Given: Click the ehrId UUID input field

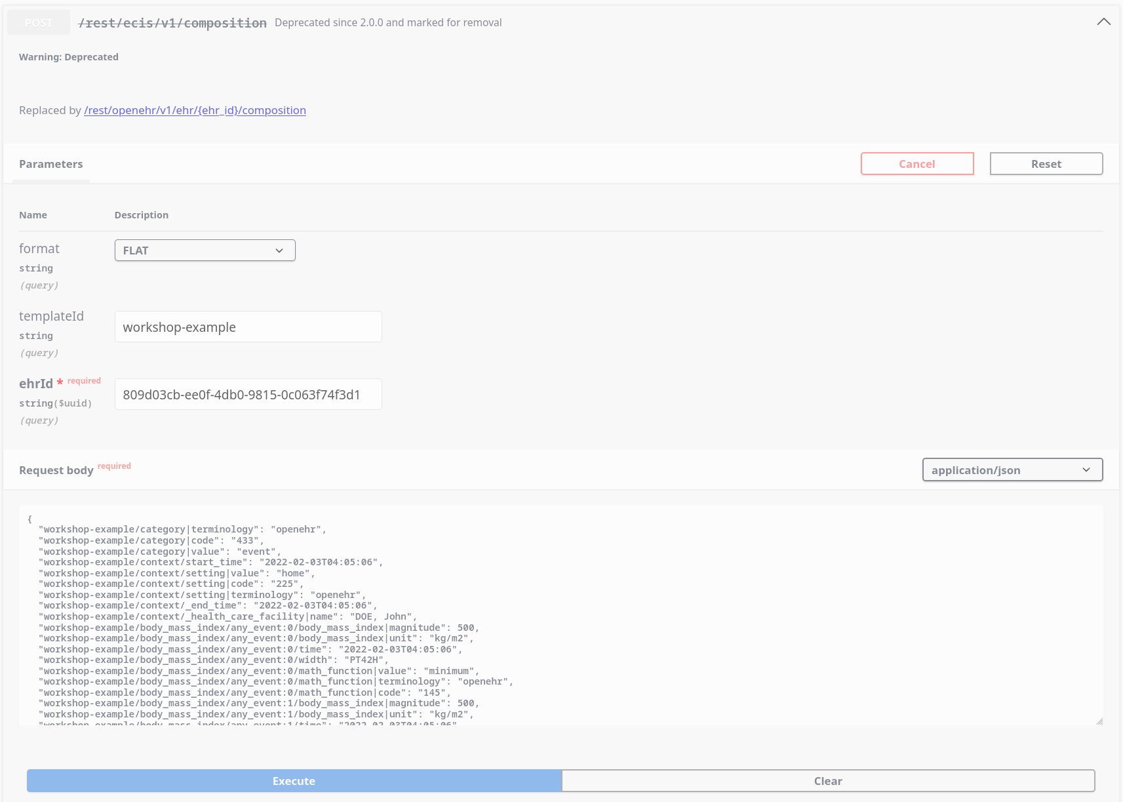Looking at the screenshot, I should click(x=248, y=394).
